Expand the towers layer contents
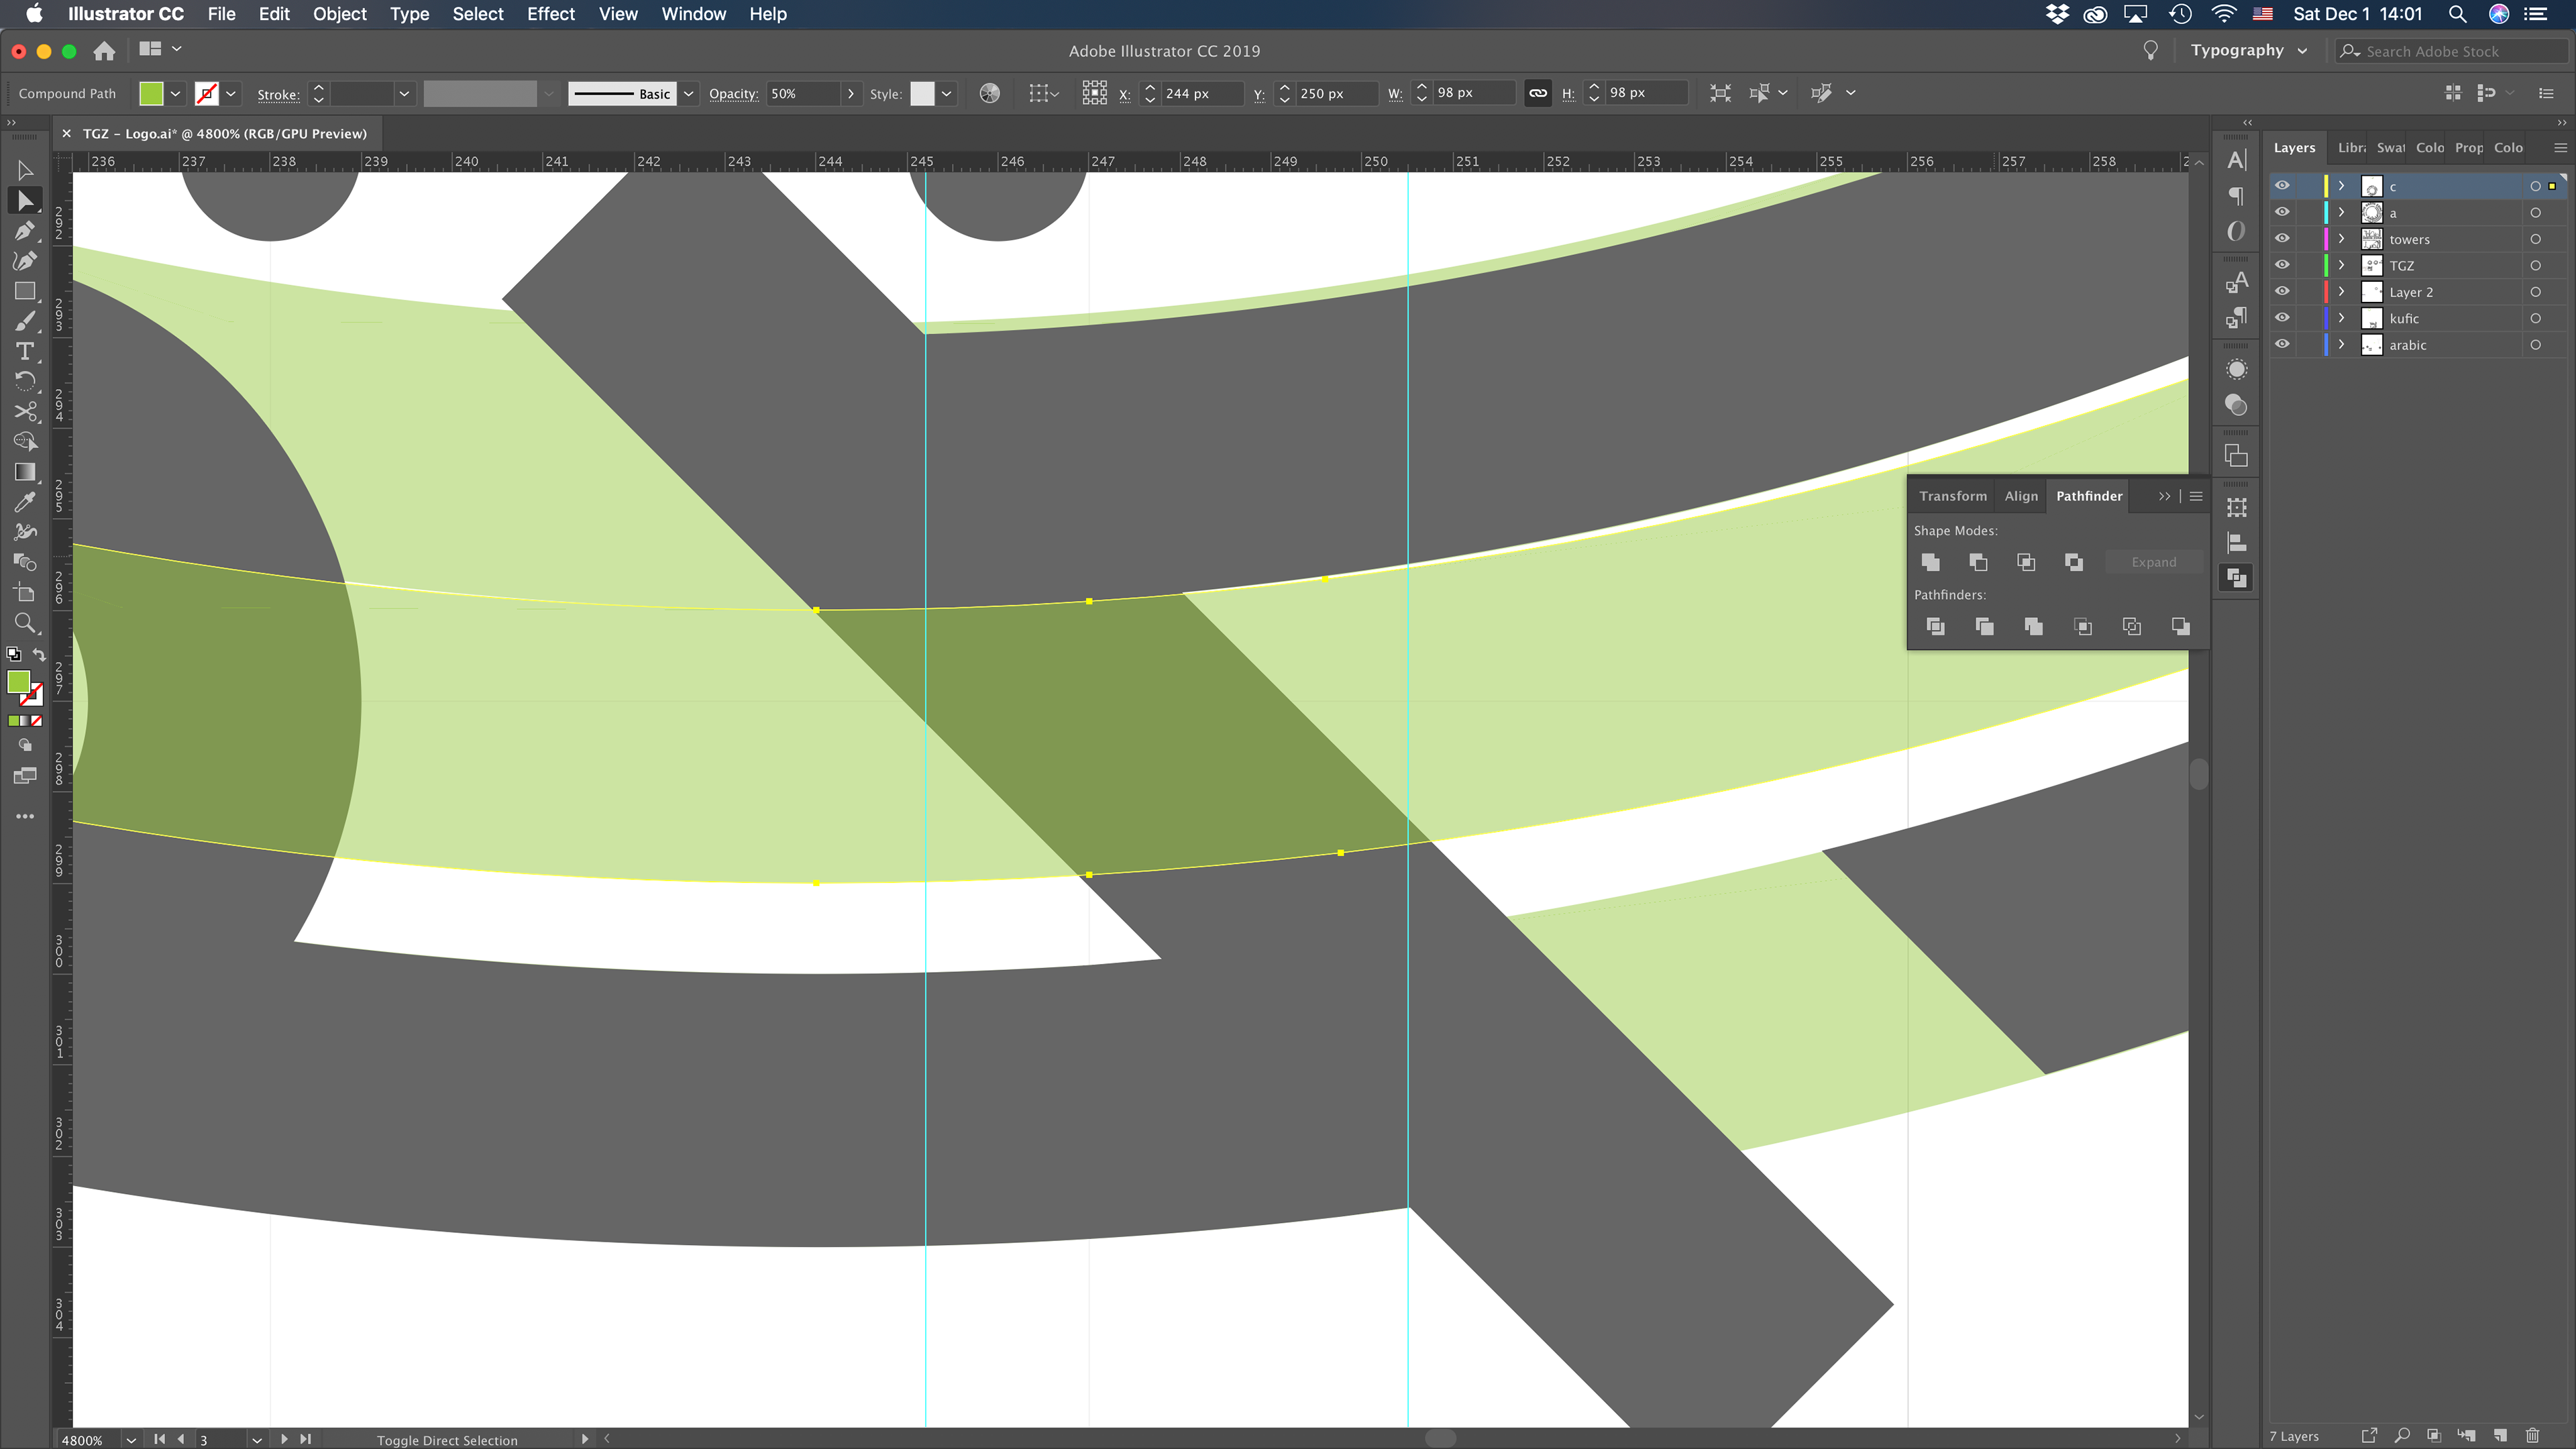Image resolution: width=2576 pixels, height=1449 pixels. click(2341, 239)
